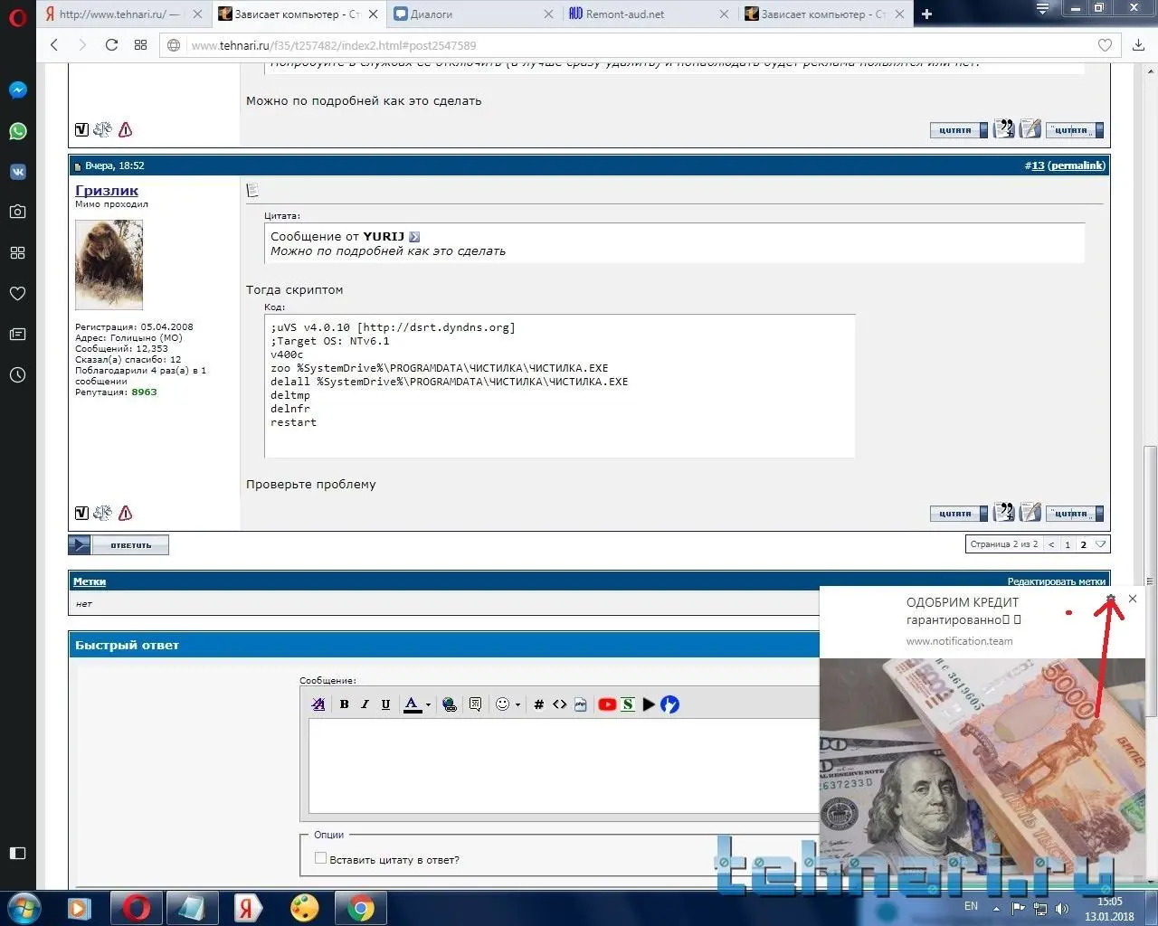Click Гризлик's bear avatar image
This screenshot has width=1158, height=926.
coord(109,266)
